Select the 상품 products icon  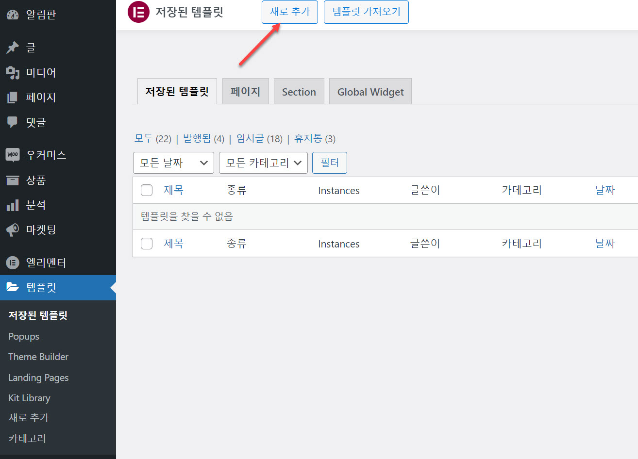click(x=13, y=180)
